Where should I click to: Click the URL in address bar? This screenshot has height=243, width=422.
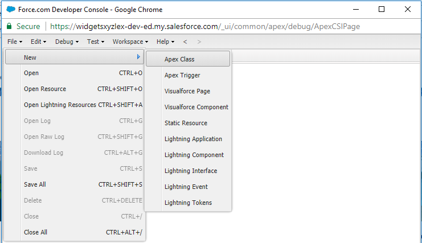coord(205,26)
